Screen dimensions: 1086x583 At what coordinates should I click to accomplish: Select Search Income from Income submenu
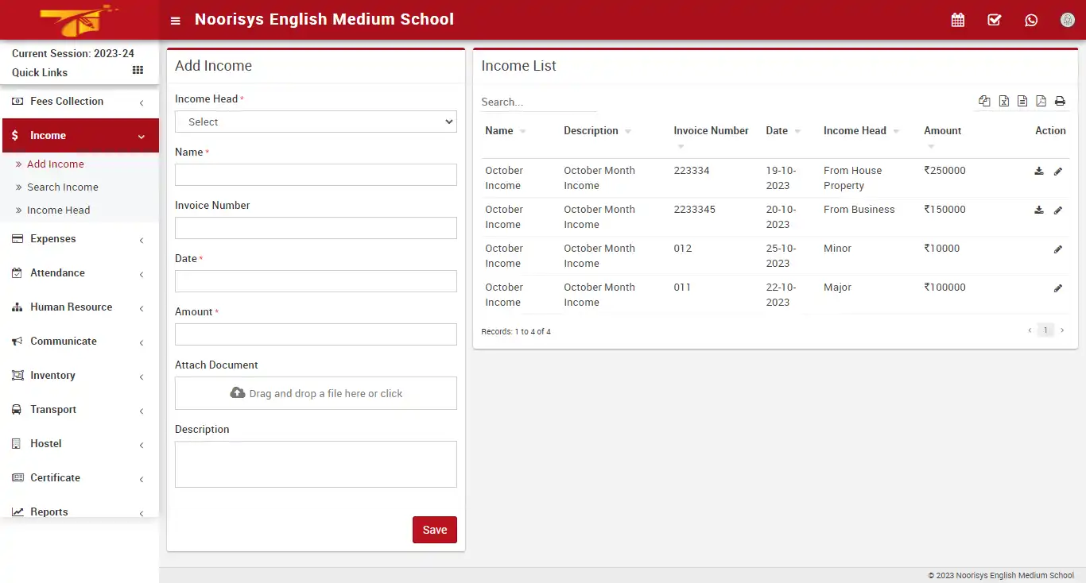[x=64, y=187]
